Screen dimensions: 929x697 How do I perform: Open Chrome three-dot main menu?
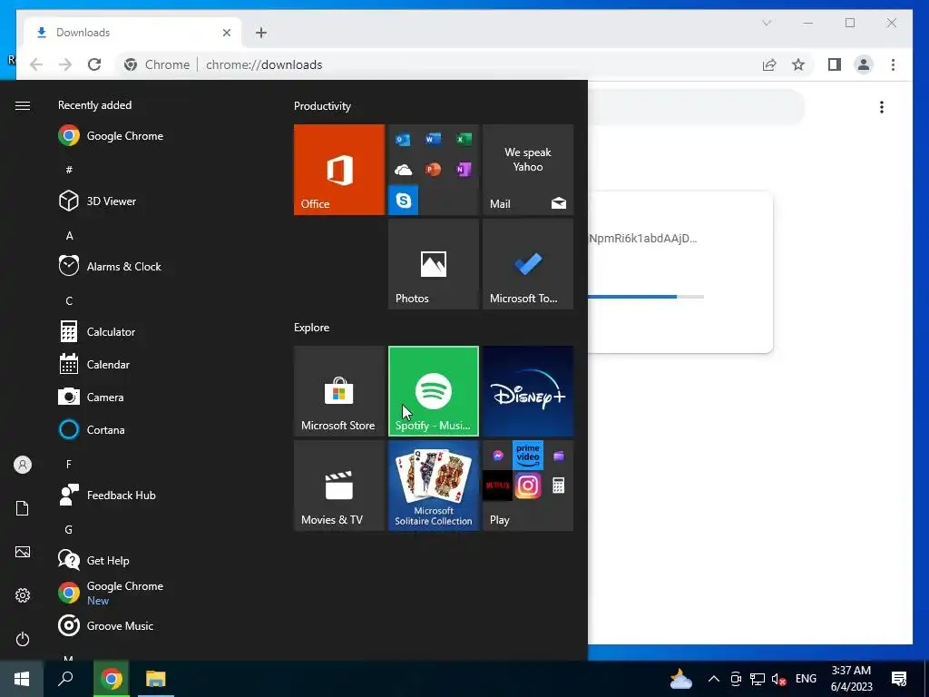(x=893, y=64)
